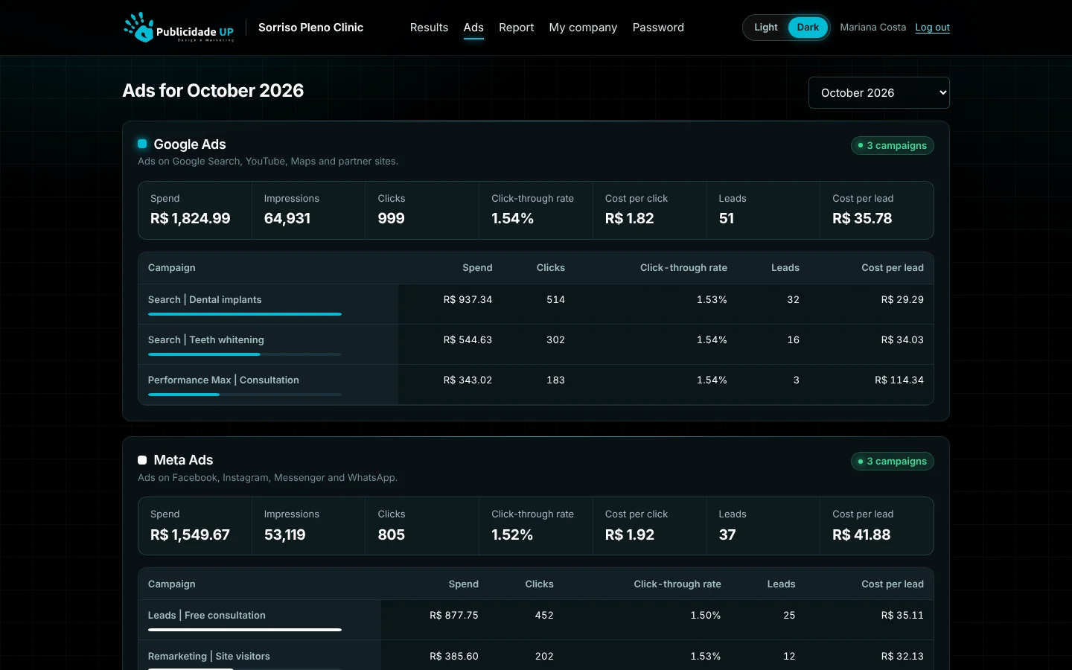Click the Log out link
This screenshot has height=670, width=1072.
(x=932, y=28)
